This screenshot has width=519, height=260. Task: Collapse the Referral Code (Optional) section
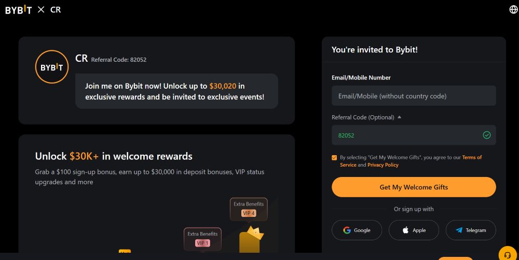pyautogui.click(x=399, y=117)
